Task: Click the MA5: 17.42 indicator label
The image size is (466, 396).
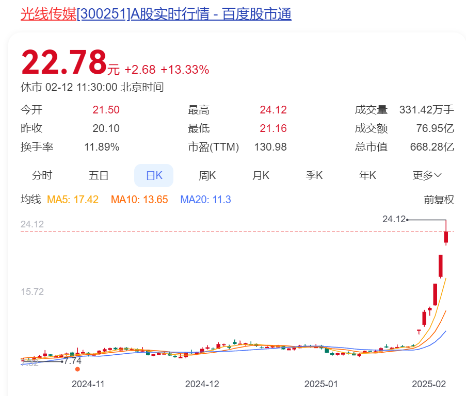Action: tap(73, 200)
